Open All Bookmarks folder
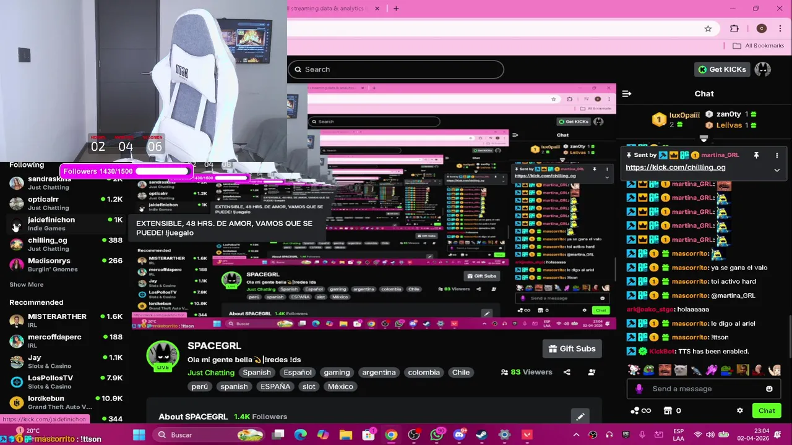This screenshot has width=792, height=445. tap(758, 46)
